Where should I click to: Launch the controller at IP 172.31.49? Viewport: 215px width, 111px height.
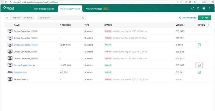click(x=199, y=45)
